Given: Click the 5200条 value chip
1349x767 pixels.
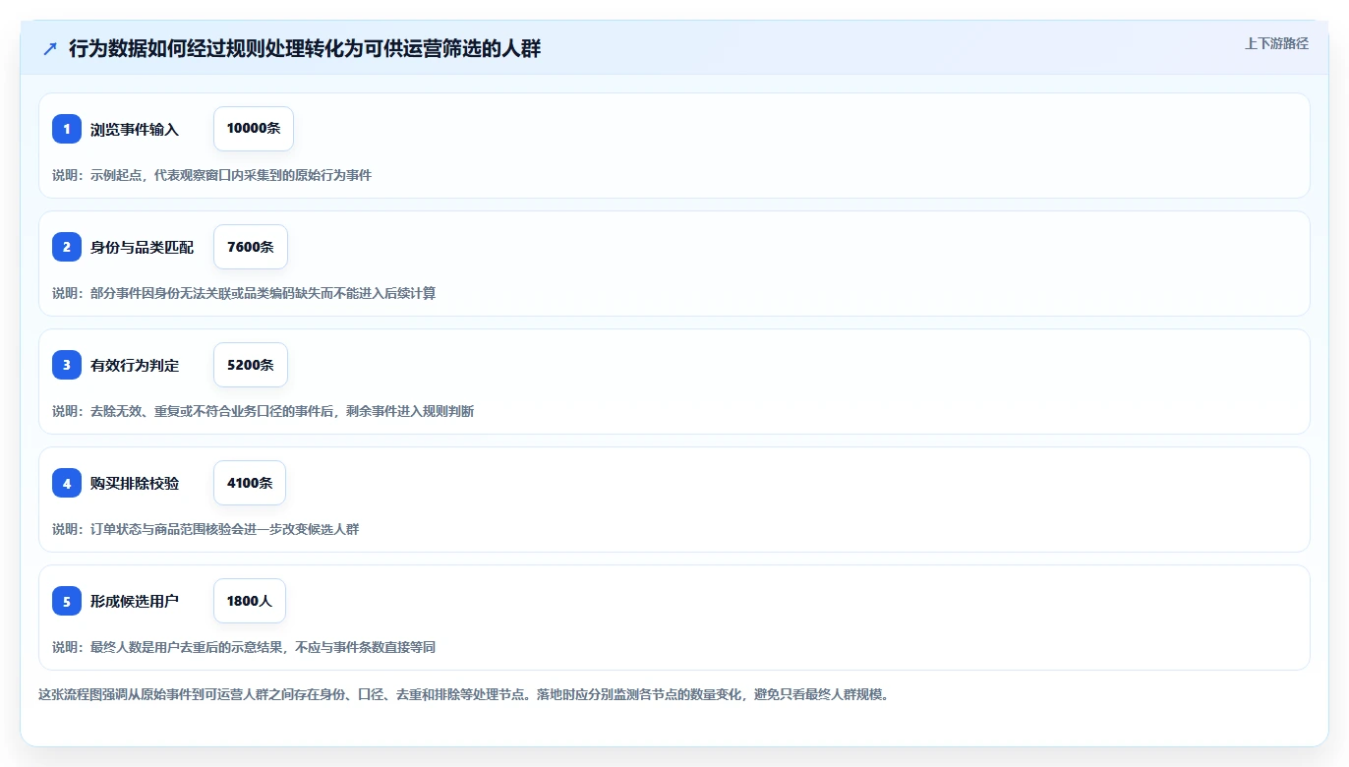Looking at the screenshot, I should click(251, 365).
